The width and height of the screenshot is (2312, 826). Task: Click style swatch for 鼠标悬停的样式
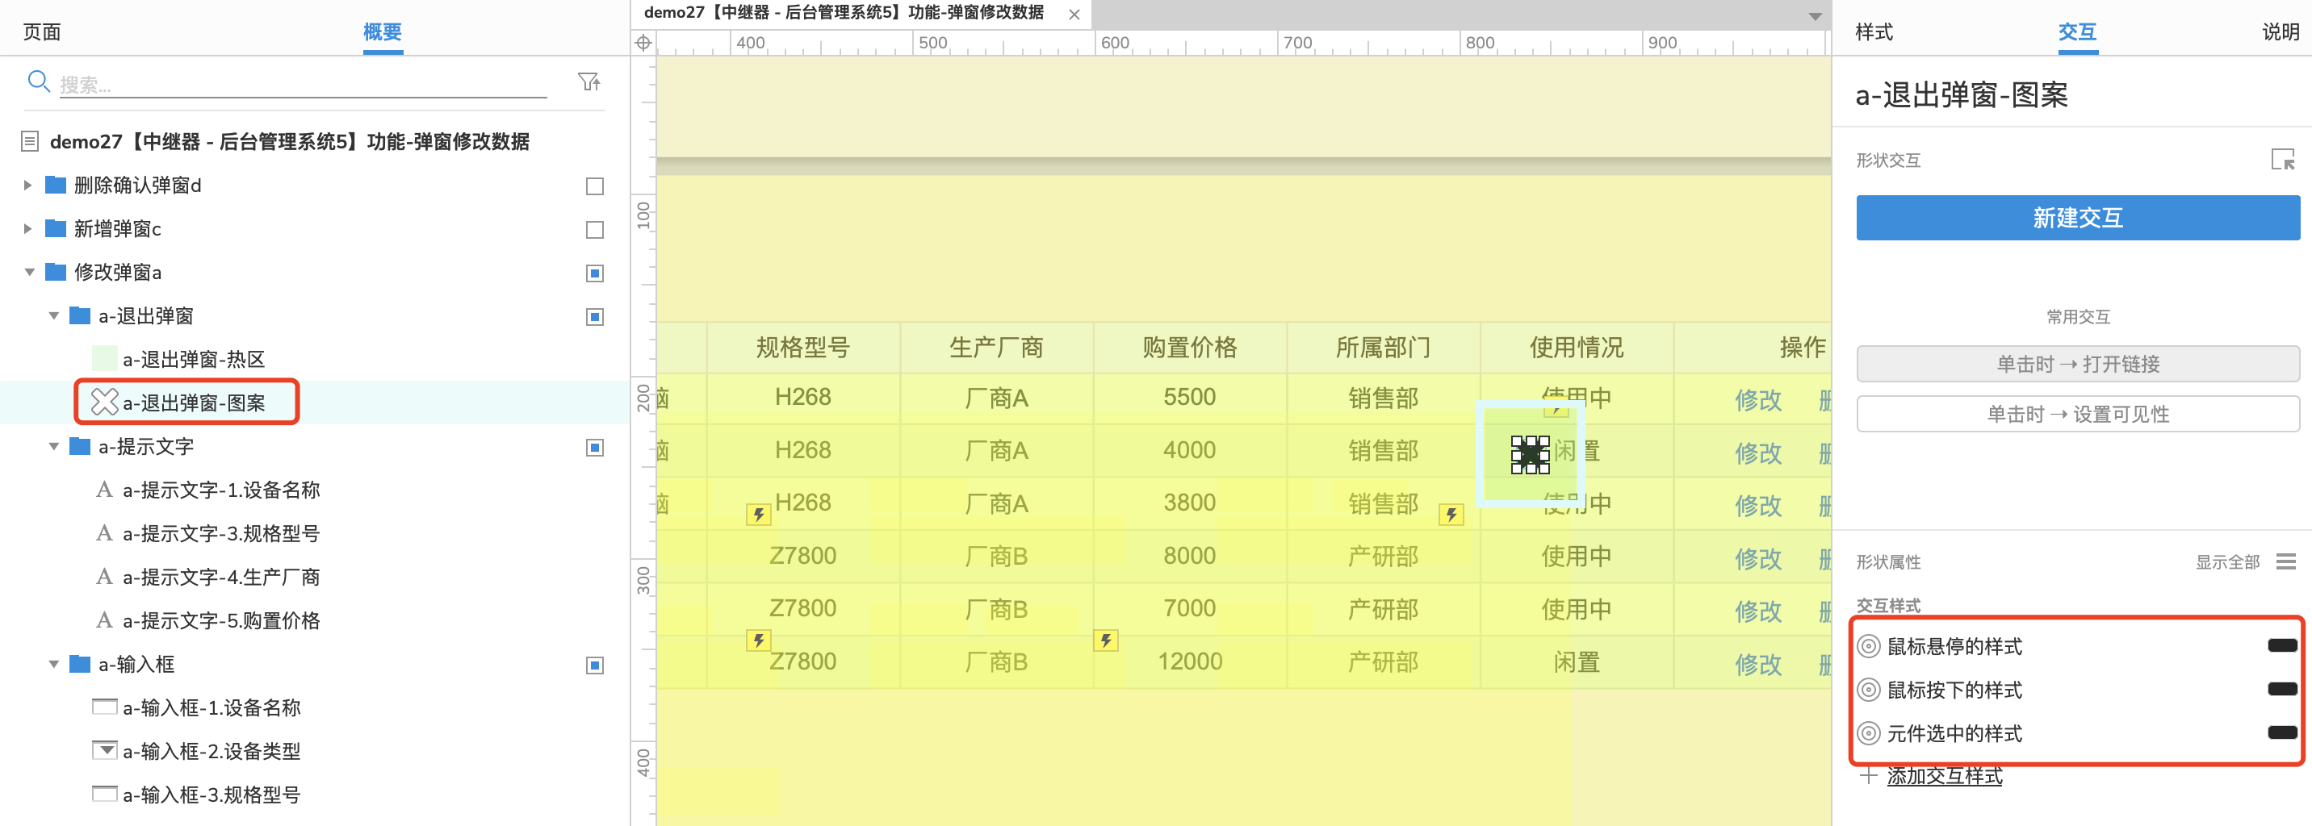2282,646
